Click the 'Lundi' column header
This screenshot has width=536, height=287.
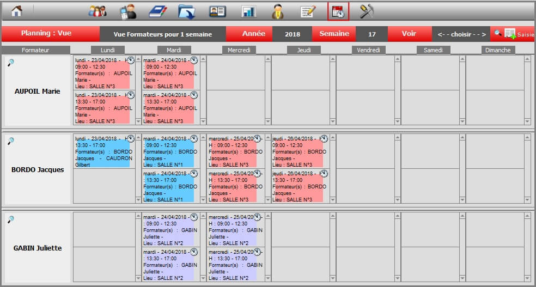108,50
